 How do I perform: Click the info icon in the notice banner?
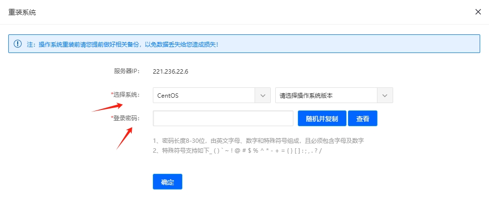(18, 44)
